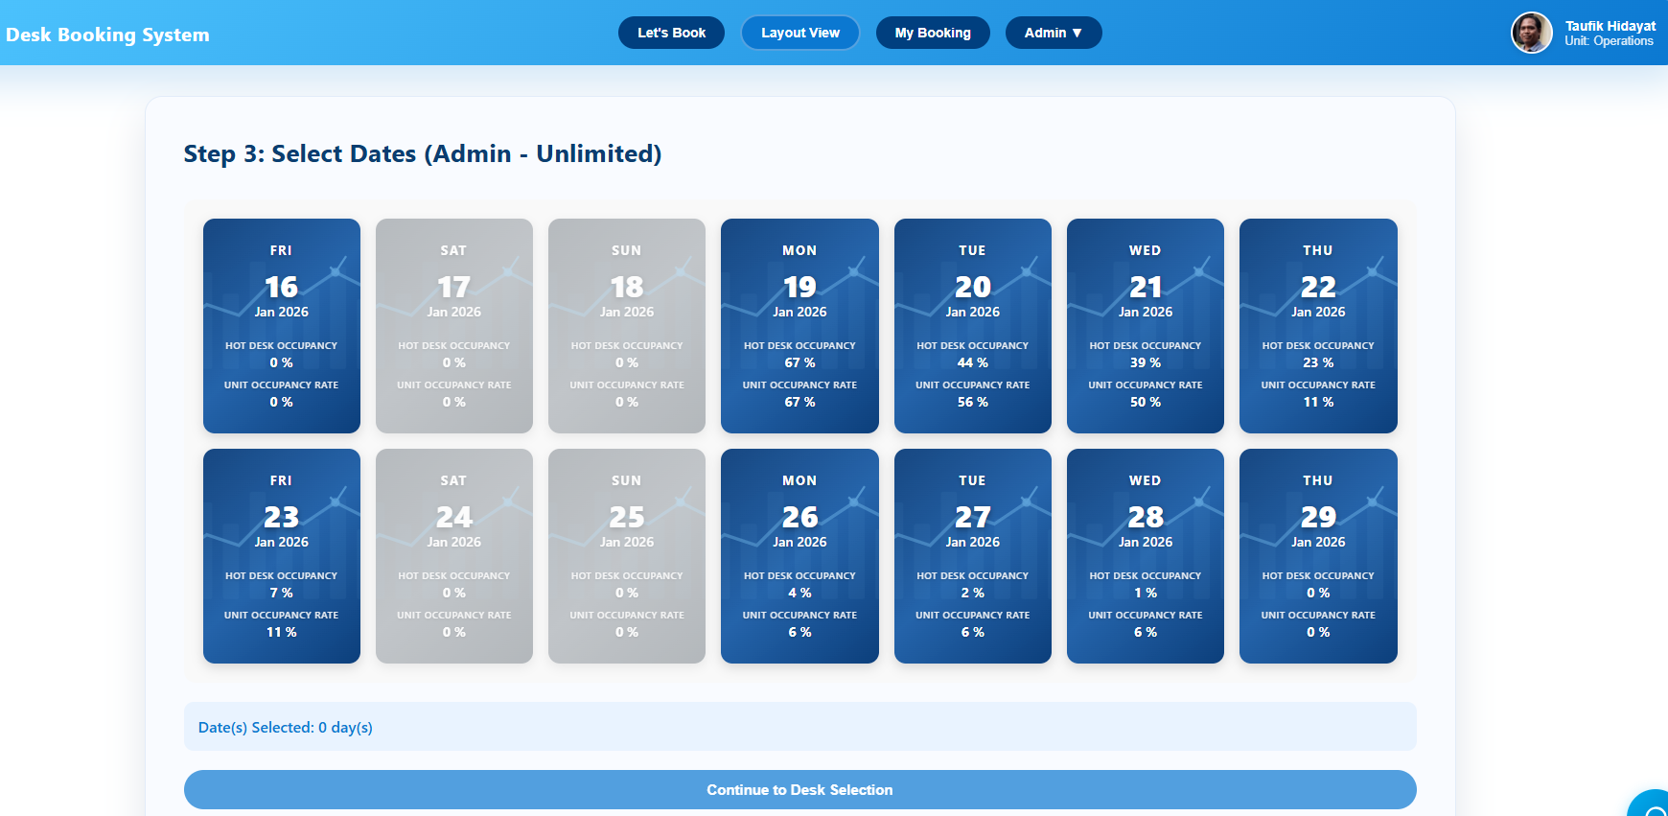Select Monday 26 Jan 2026 date card
This screenshot has height=816, width=1668.
[x=799, y=555]
